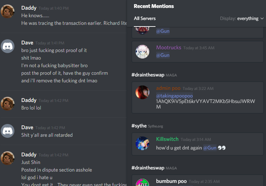This screenshot has width=266, height=186.
Task: Click the @Gun mention in Killswitch's message
Action: 210,148
